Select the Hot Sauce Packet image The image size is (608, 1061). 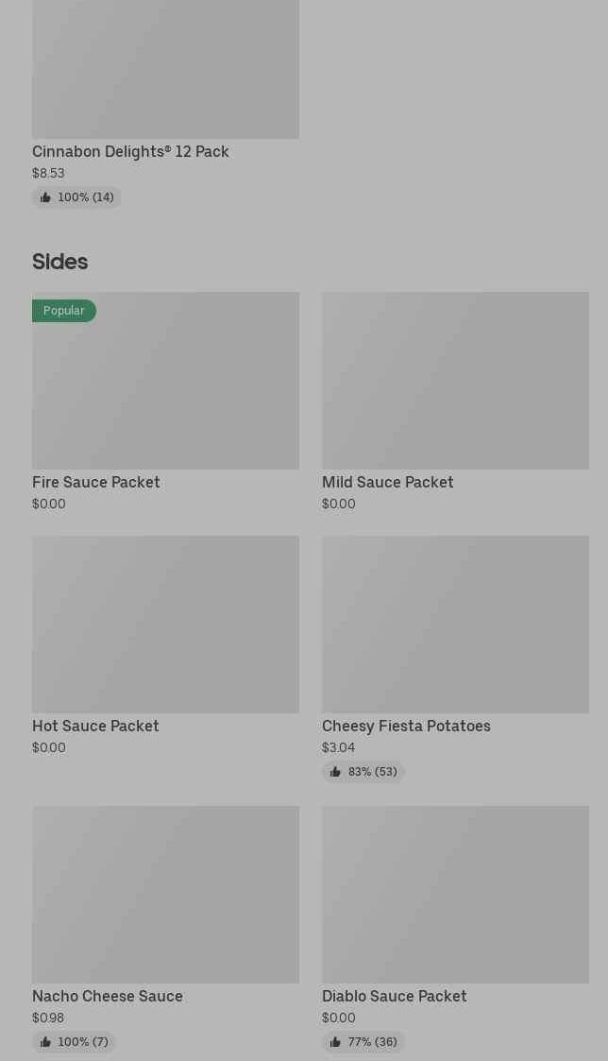click(165, 624)
